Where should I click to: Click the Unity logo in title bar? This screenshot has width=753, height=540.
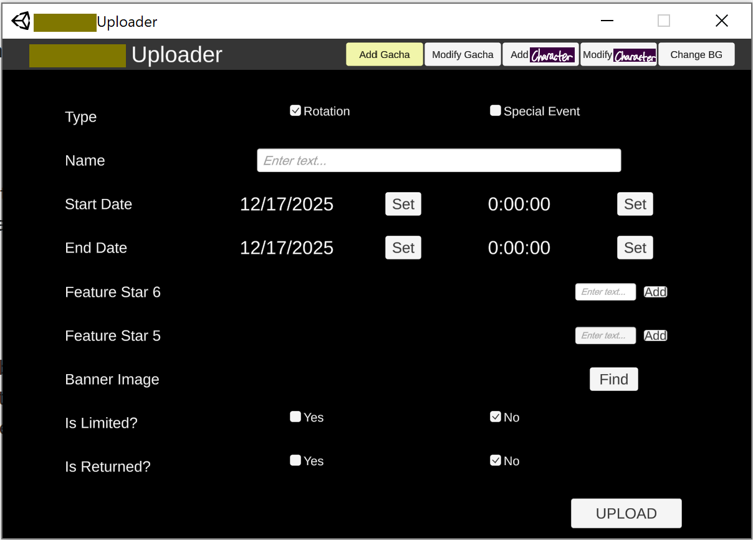coord(21,21)
